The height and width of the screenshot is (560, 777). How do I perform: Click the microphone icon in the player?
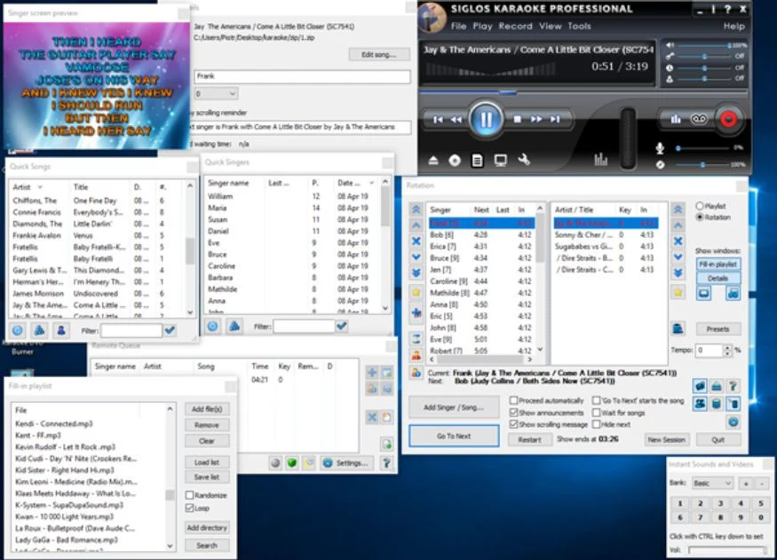tap(660, 148)
